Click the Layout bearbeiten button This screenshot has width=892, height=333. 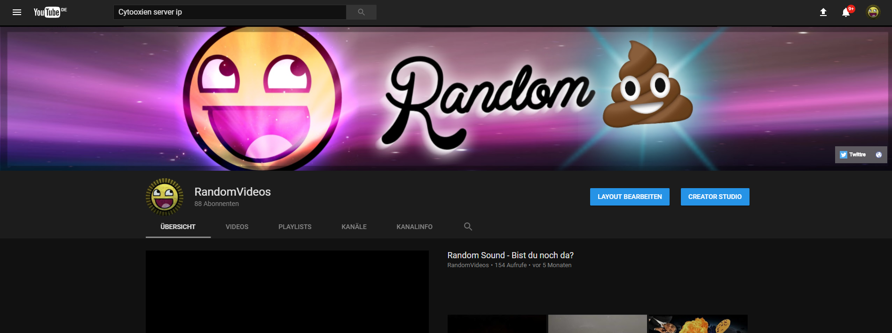click(630, 197)
